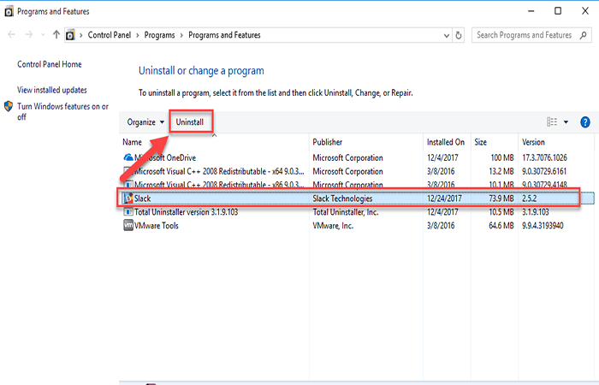599x385 pixels.
Task: Click the 9.9.4.3193940 version cell
Action: pos(543,226)
